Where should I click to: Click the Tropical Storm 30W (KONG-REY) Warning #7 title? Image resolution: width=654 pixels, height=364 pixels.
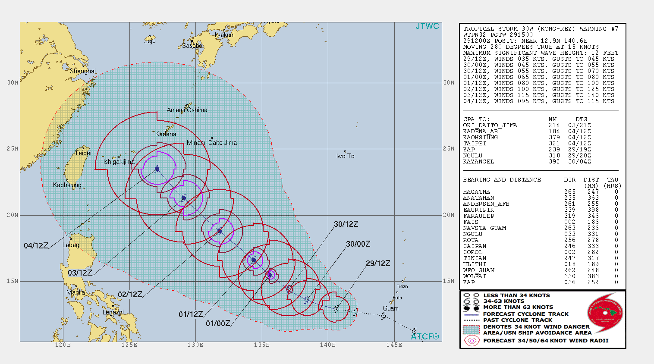point(541,29)
